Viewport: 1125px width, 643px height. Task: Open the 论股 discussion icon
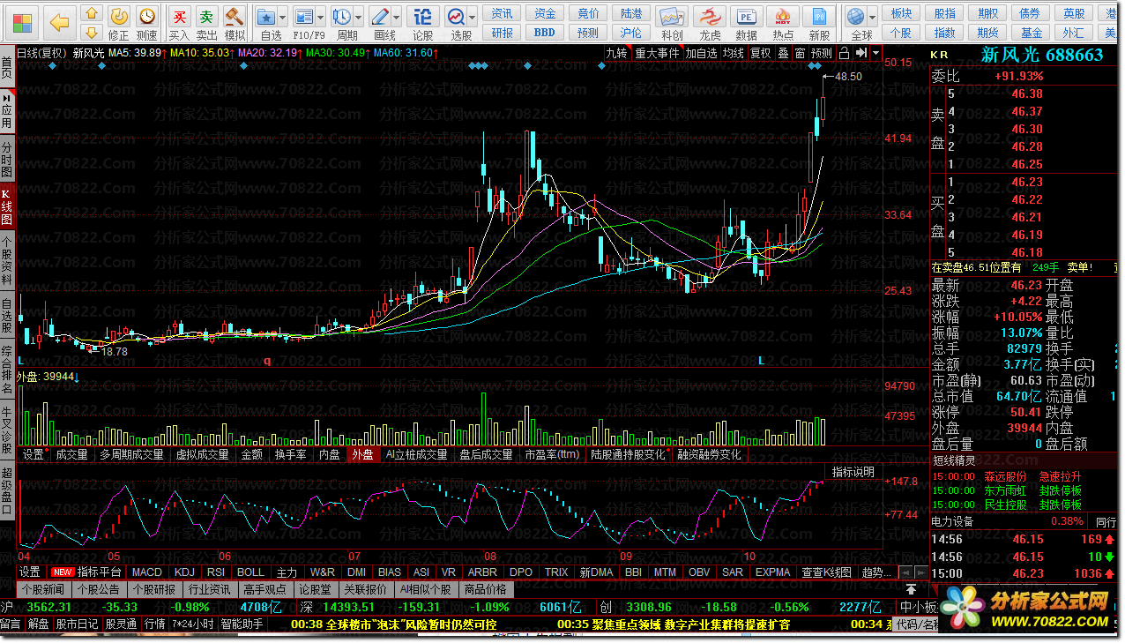point(423,23)
